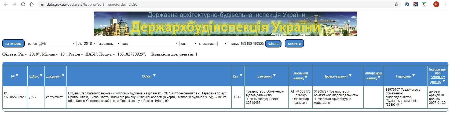Image resolution: width=450 pixels, height=114 pixels.
Task: Open the month dropdown showing жовтень
Action: click(109, 43)
